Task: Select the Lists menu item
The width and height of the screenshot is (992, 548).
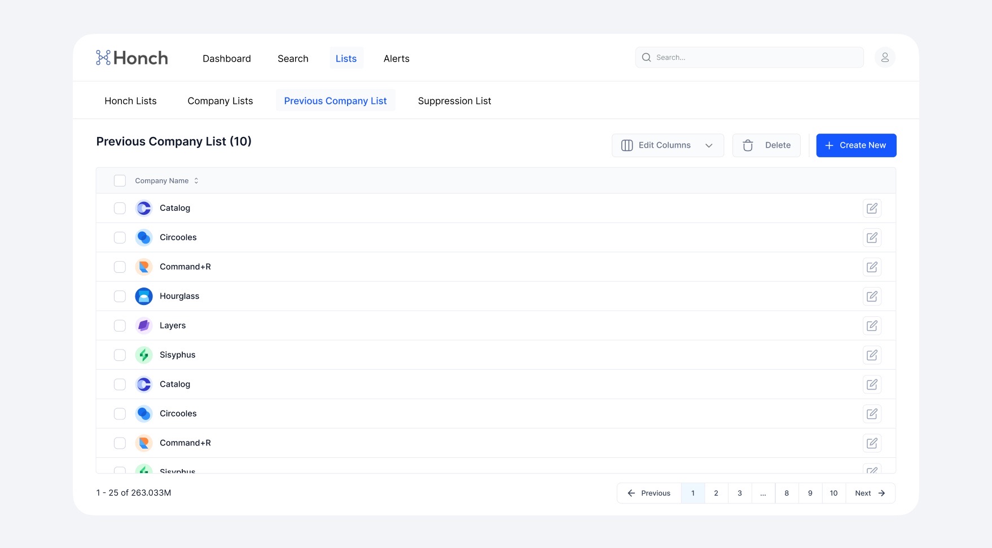Action: [346, 59]
